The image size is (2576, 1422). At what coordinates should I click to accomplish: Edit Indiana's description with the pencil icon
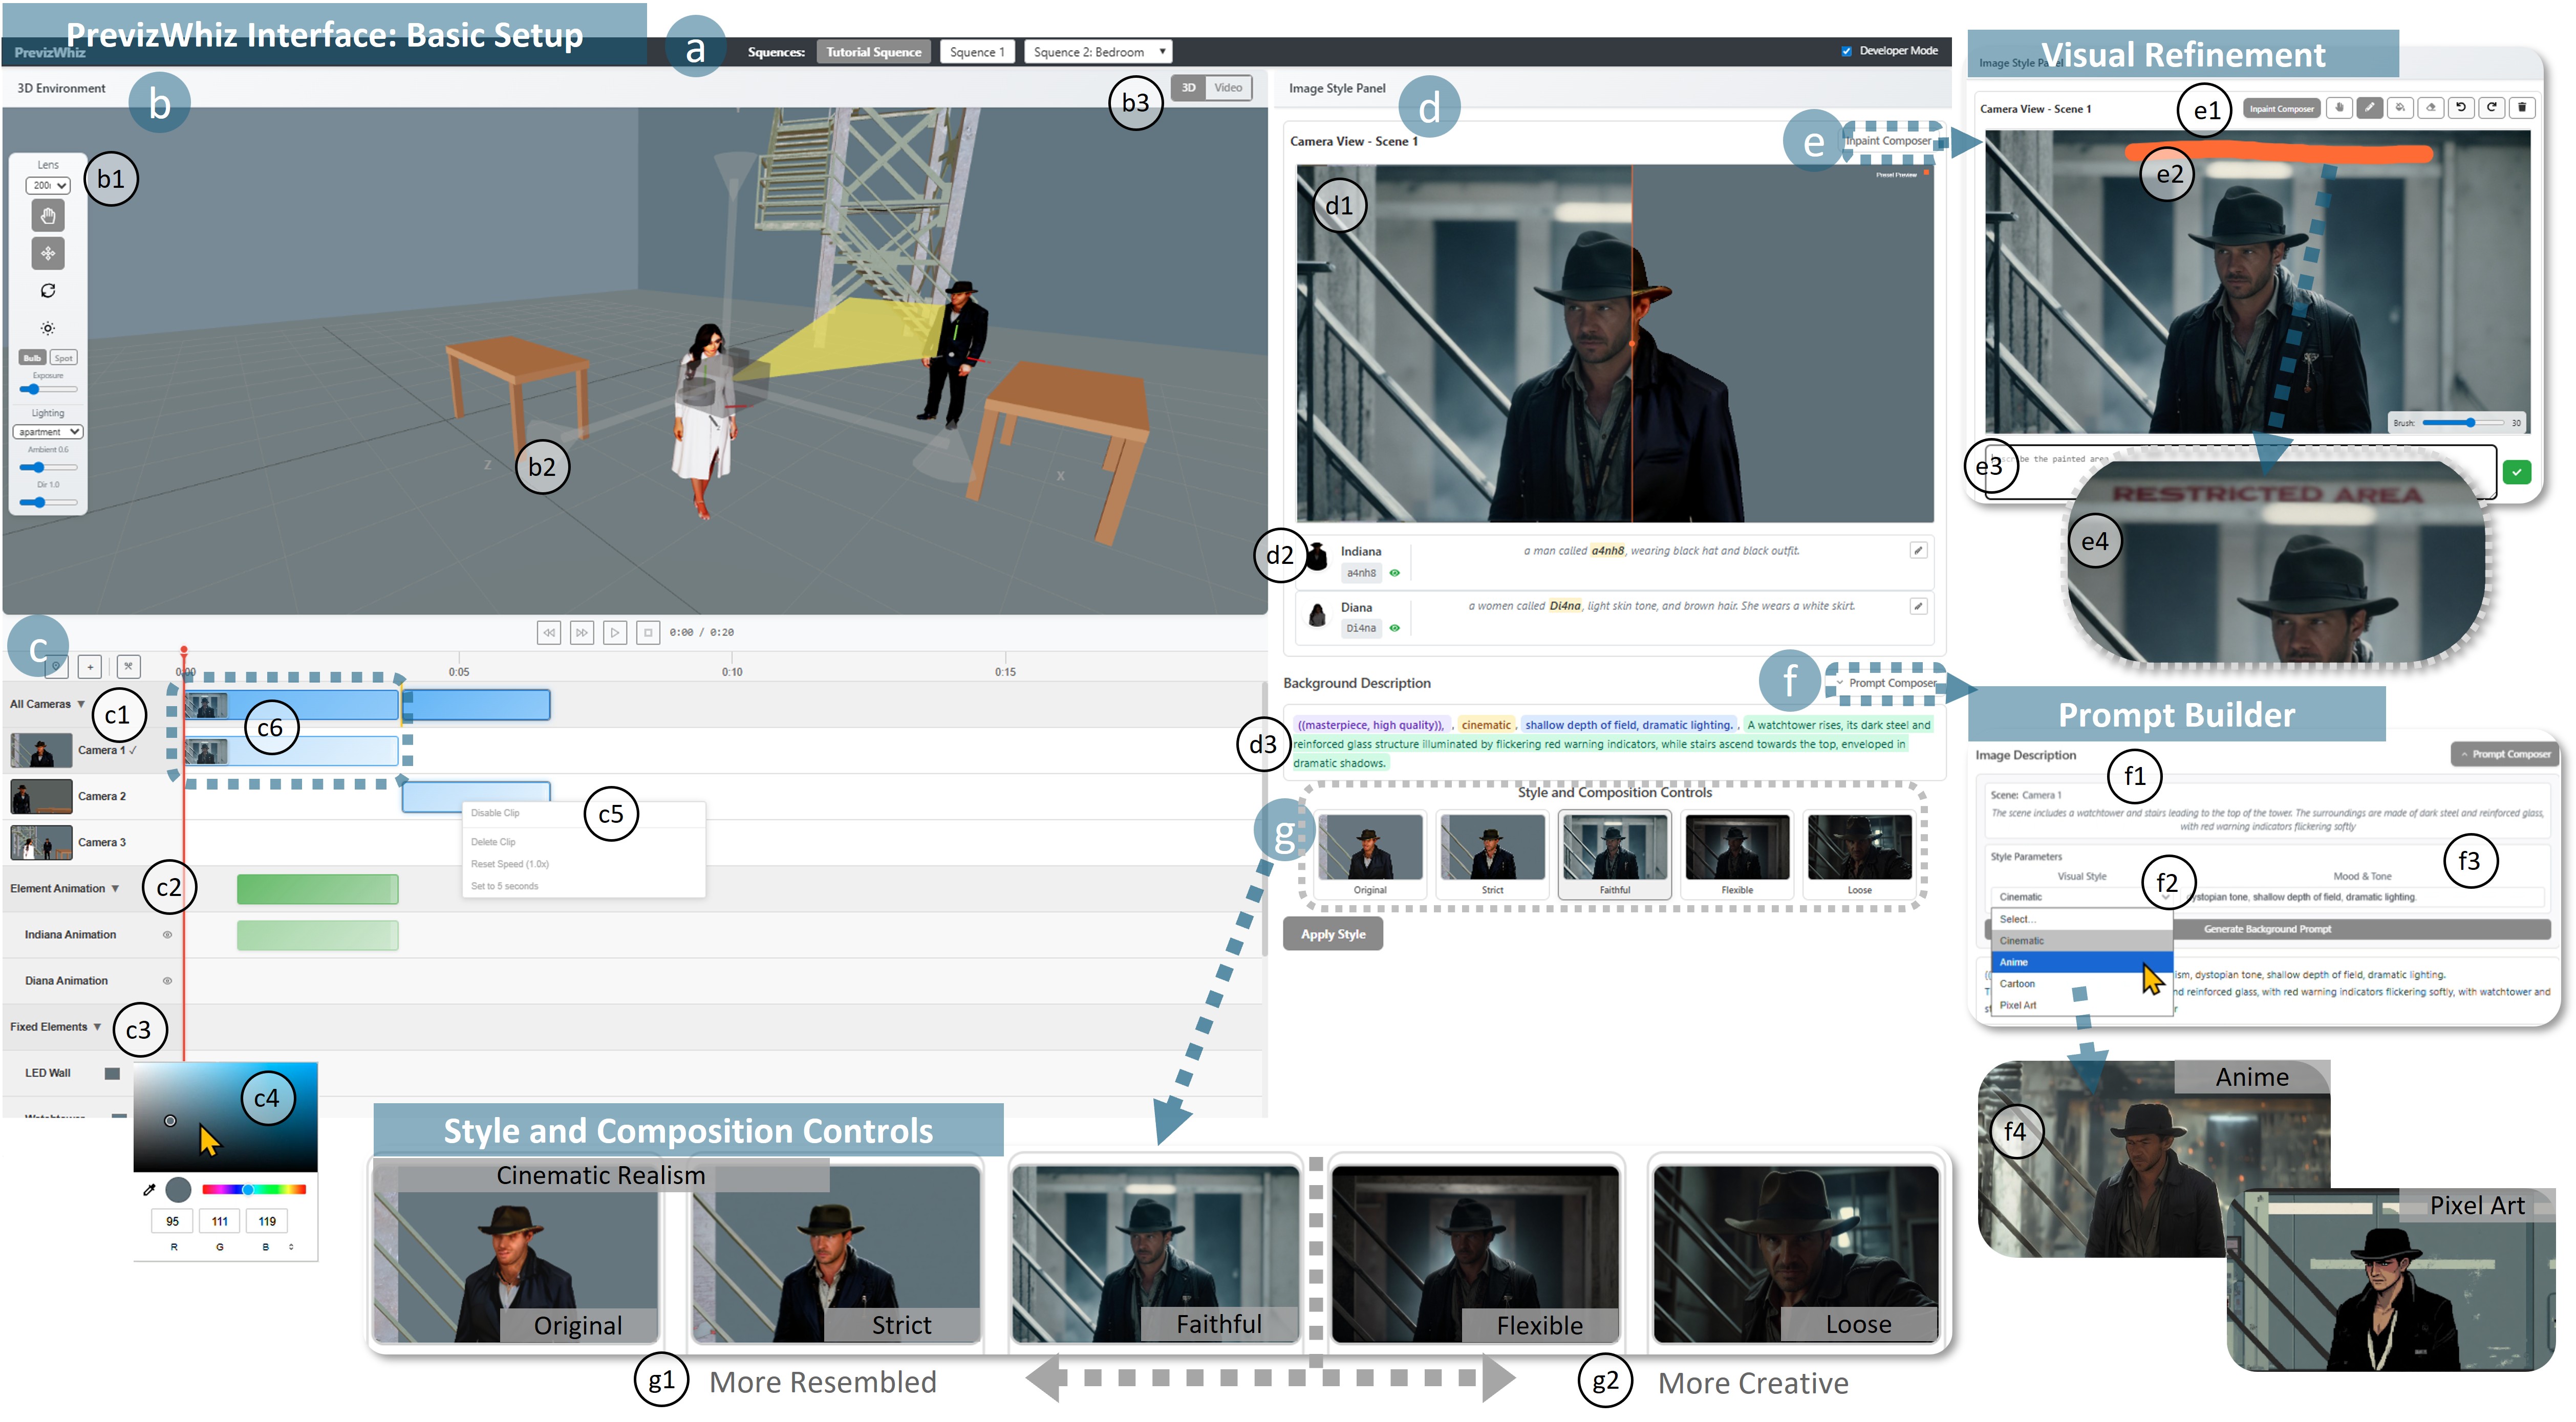(1918, 551)
